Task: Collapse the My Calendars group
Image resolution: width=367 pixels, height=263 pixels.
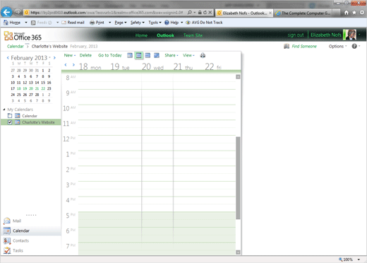Action: [x=4, y=110]
